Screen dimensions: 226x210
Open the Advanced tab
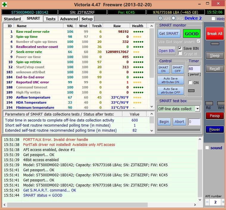coord(69,19)
